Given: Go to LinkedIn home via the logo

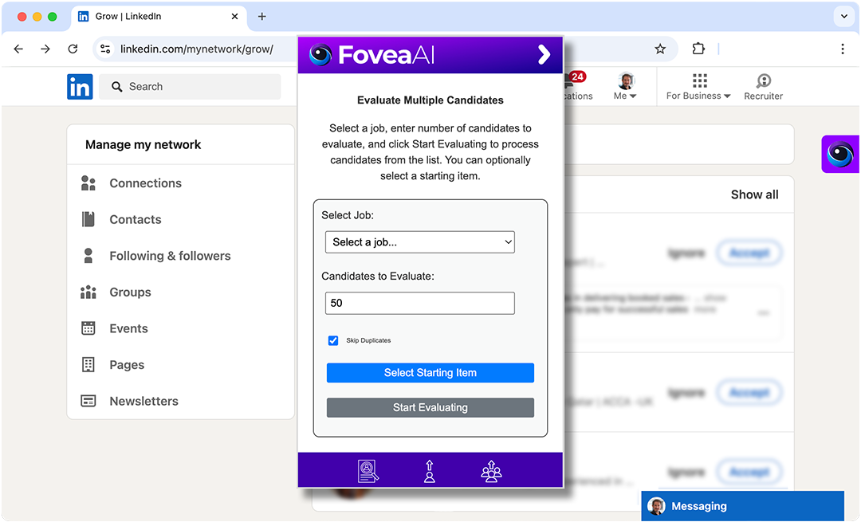Looking at the screenshot, I should [x=80, y=87].
